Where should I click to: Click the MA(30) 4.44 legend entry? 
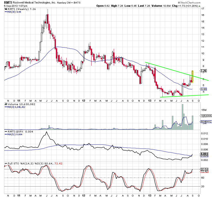click(13, 12)
